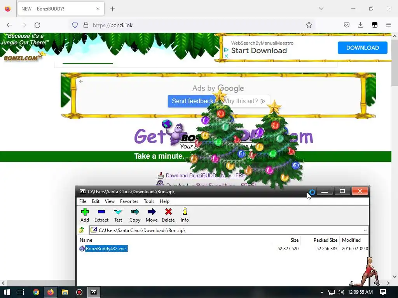398x298 pixels.
Task: Open File Explorer from the taskbar
Action: coord(65,292)
